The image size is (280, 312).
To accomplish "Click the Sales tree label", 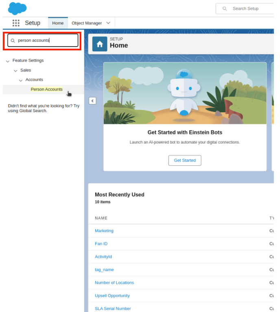I will pos(26,70).
